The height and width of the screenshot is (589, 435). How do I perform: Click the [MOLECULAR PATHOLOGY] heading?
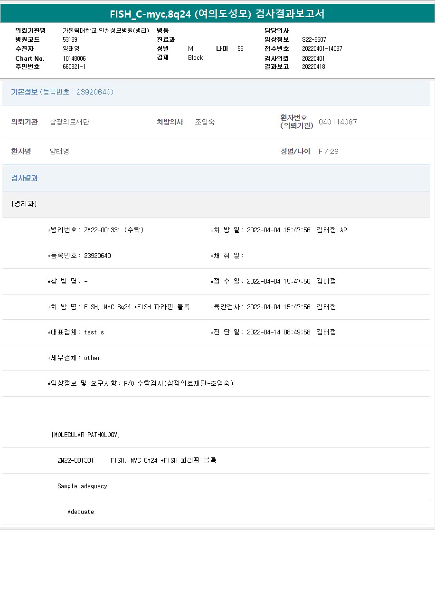(85, 435)
